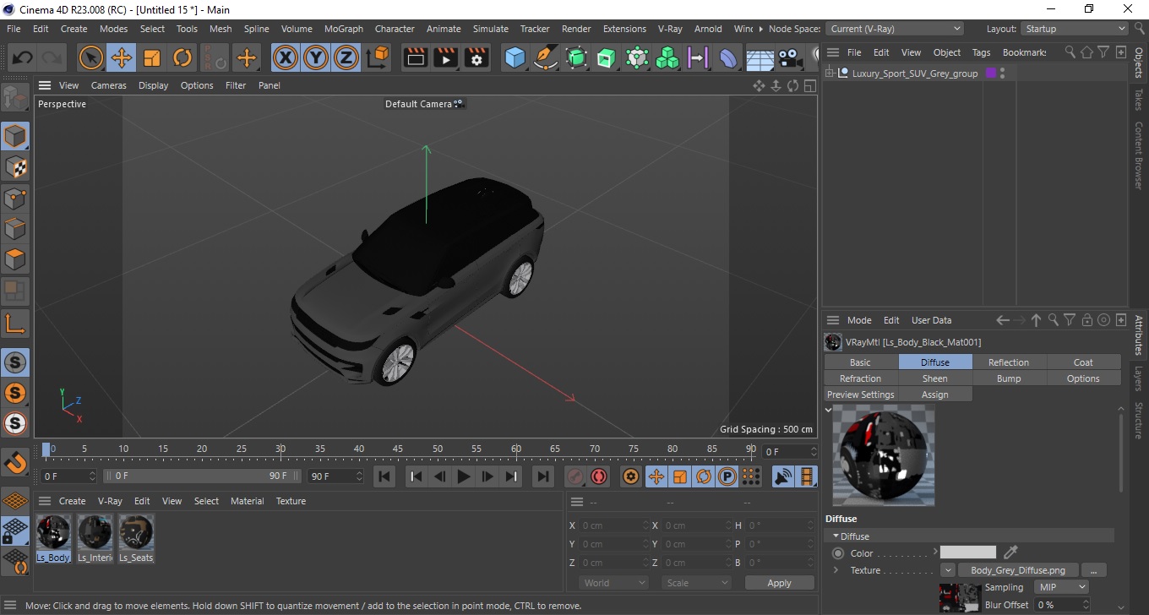Click the Apply button

[x=779, y=583]
